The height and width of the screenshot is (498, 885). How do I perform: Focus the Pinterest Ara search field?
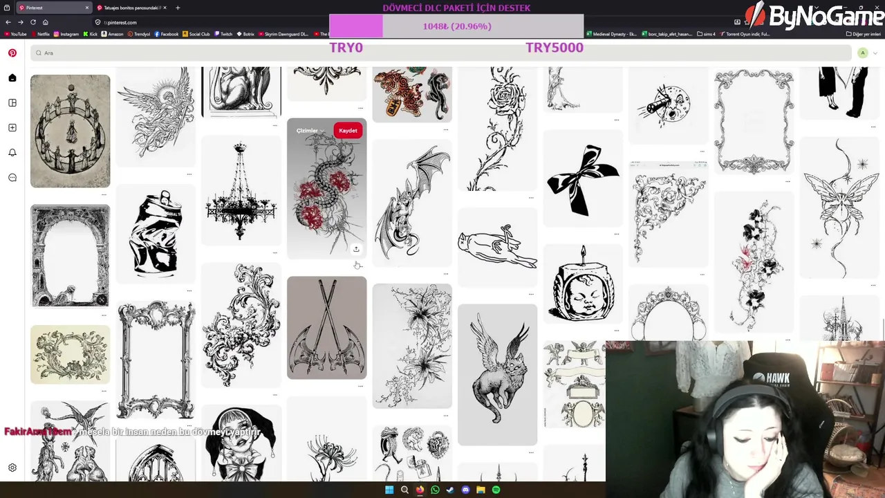pyautogui.click(x=440, y=53)
